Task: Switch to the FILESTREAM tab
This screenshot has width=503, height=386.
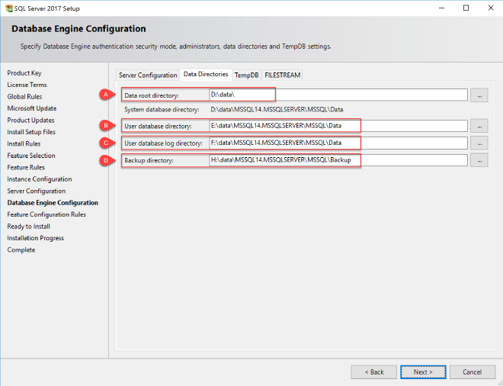Action: [282, 76]
